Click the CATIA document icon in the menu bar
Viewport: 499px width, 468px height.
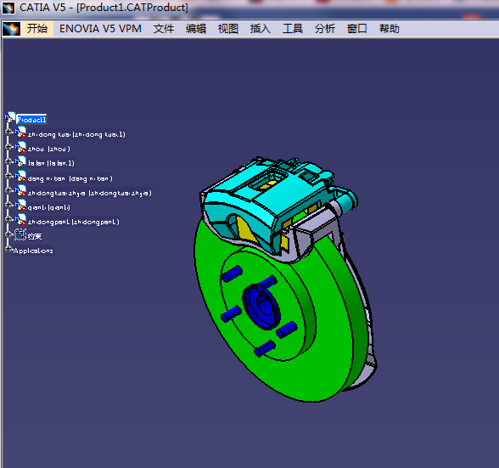click(x=12, y=29)
